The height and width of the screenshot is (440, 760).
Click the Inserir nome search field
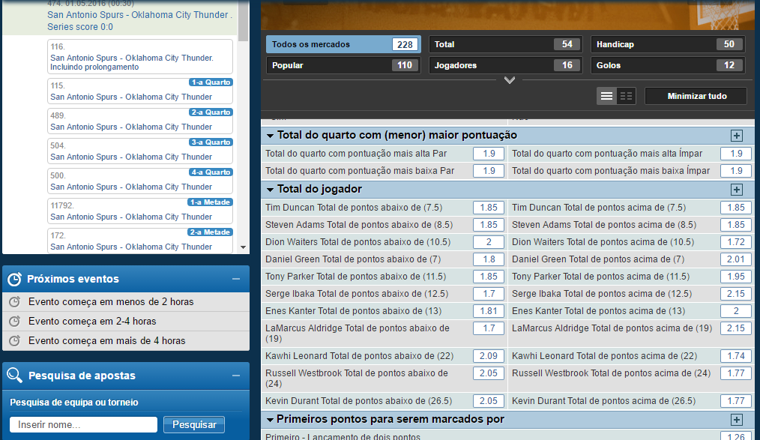tap(83, 424)
